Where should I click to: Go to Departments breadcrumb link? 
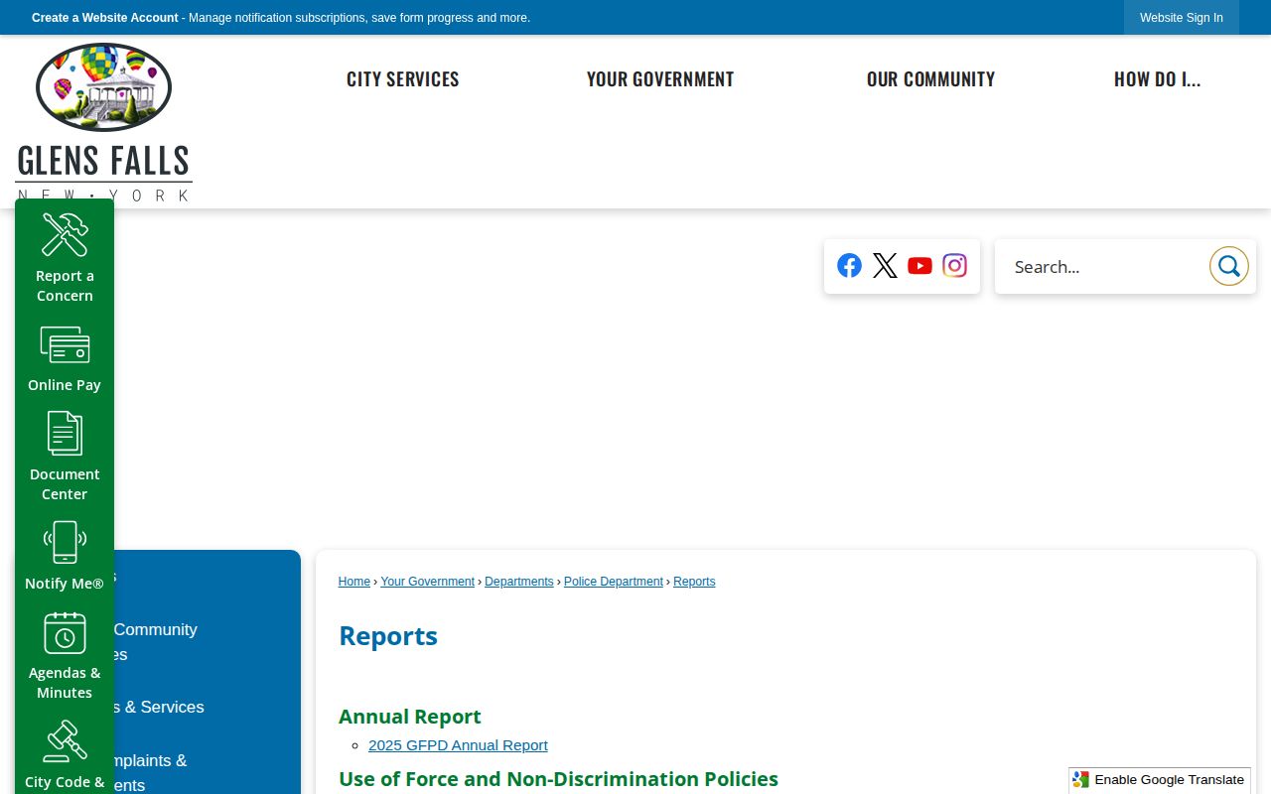pos(519,582)
